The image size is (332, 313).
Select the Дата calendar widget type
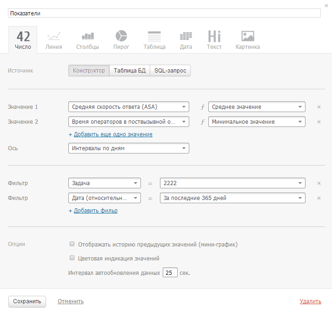click(x=186, y=40)
